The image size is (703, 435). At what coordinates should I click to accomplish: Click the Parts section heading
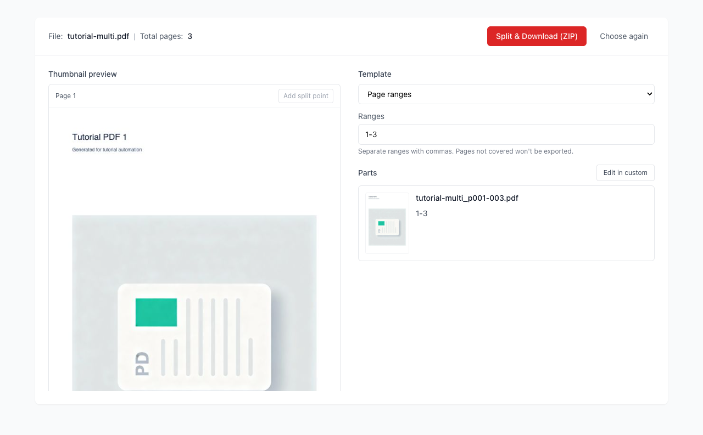367,173
